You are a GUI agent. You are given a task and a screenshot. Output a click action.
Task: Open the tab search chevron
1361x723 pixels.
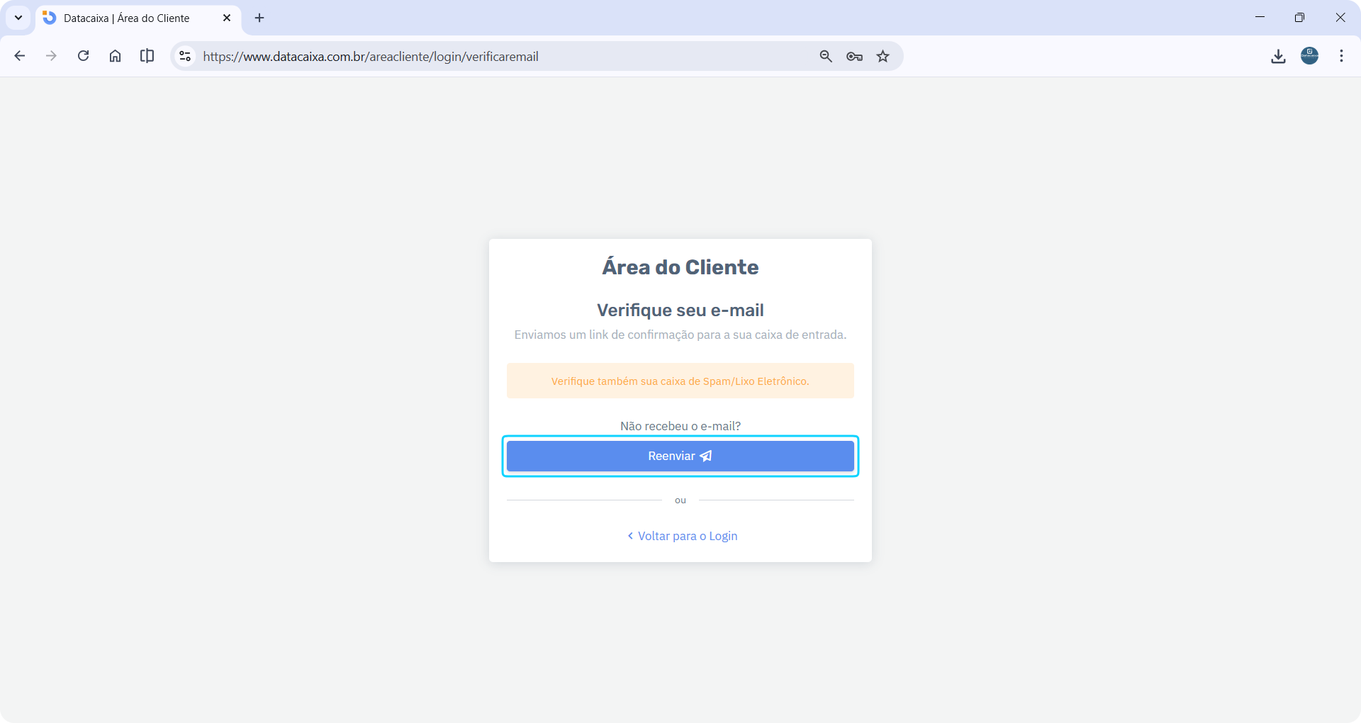point(18,18)
